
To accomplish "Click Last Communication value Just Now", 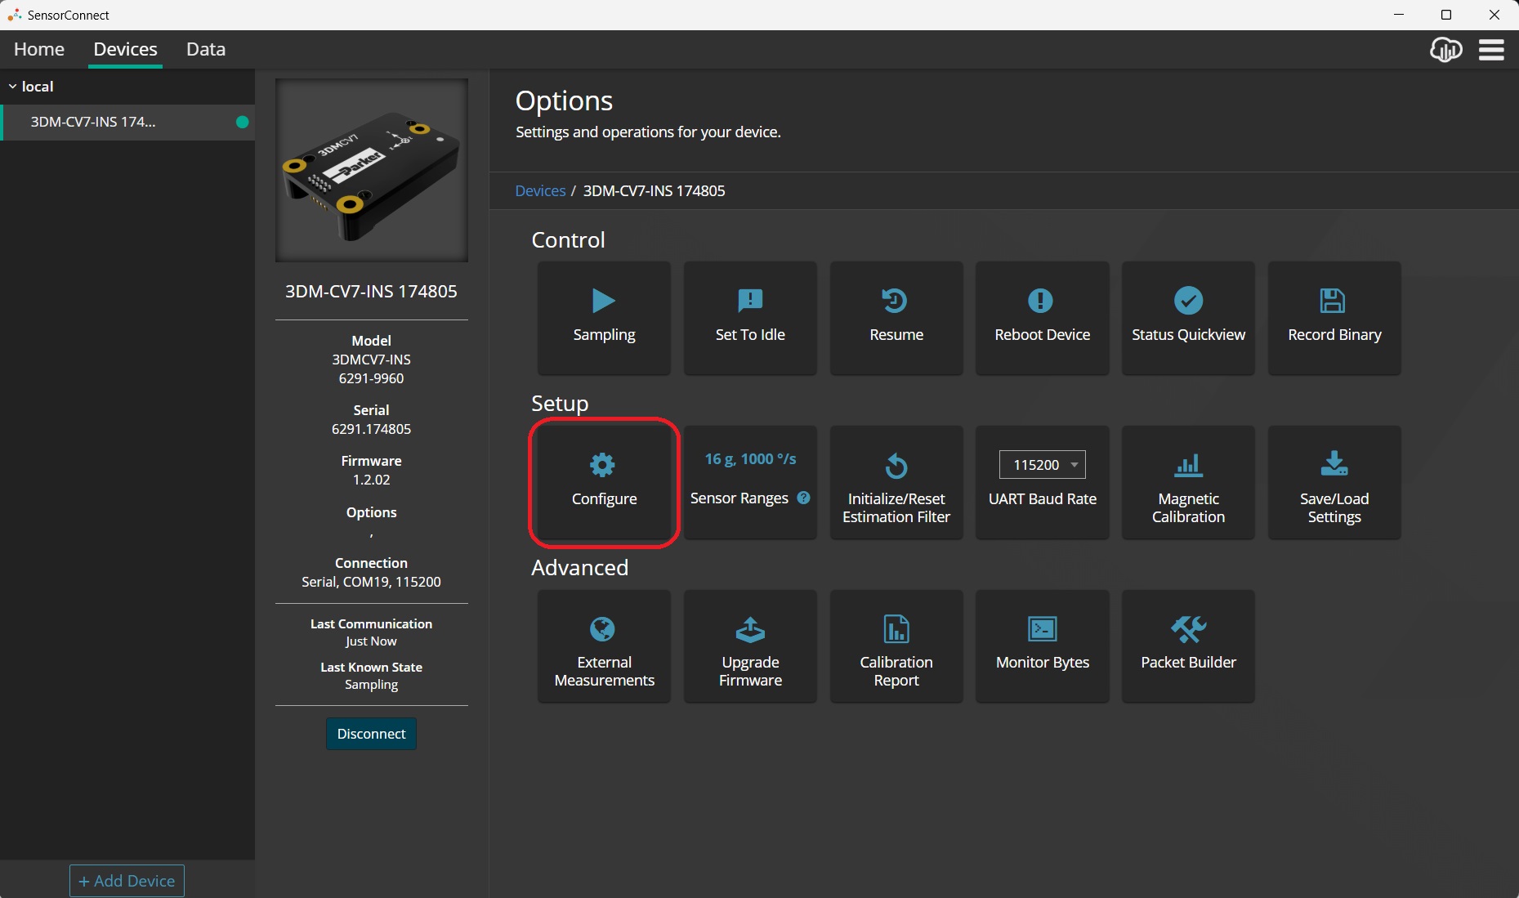I will pos(371,641).
